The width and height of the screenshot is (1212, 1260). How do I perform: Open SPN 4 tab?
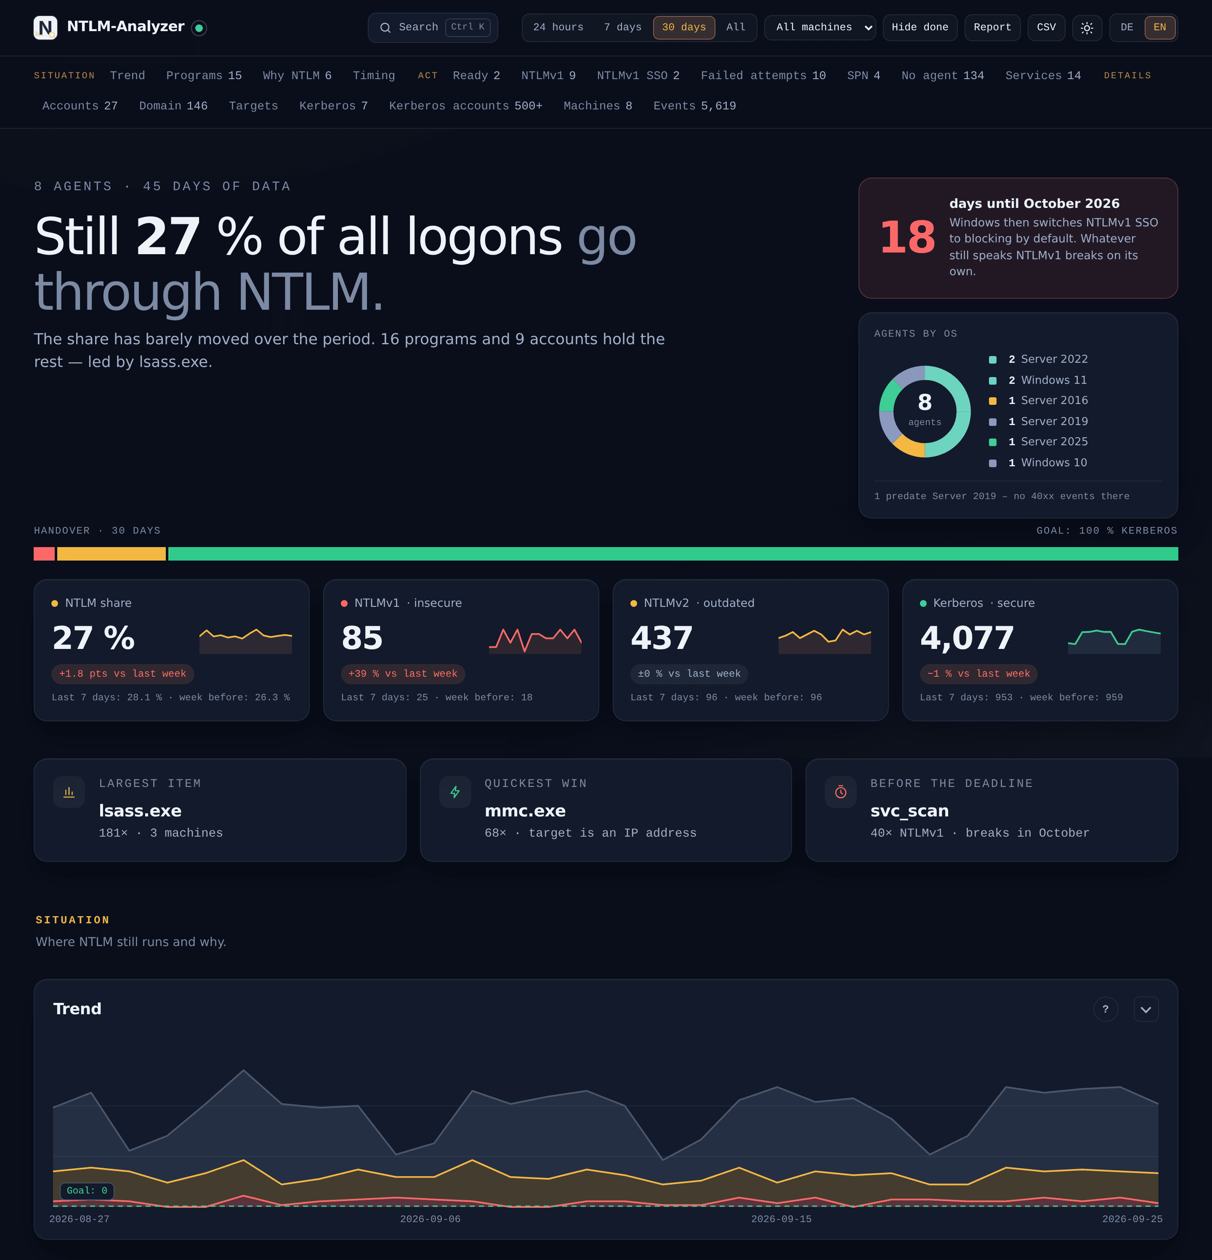tap(864, 76)
